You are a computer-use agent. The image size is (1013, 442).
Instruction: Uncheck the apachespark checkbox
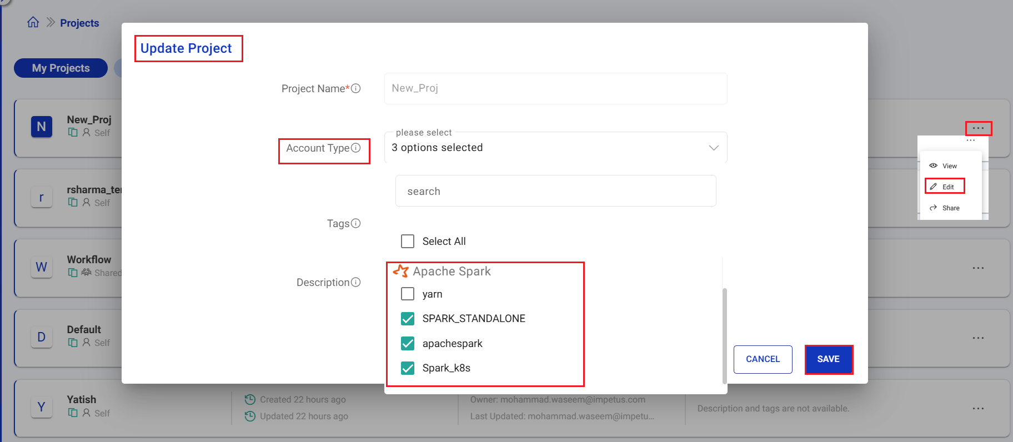(x=408, y=343)
